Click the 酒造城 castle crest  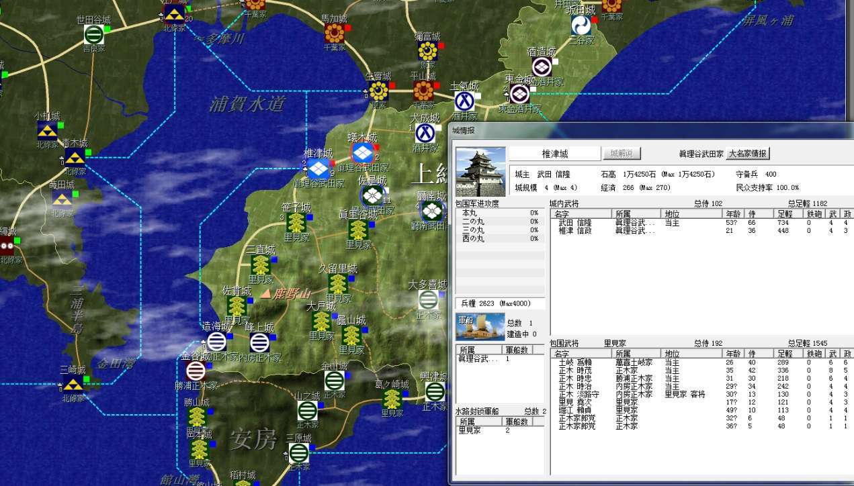(x=542, y=66)
